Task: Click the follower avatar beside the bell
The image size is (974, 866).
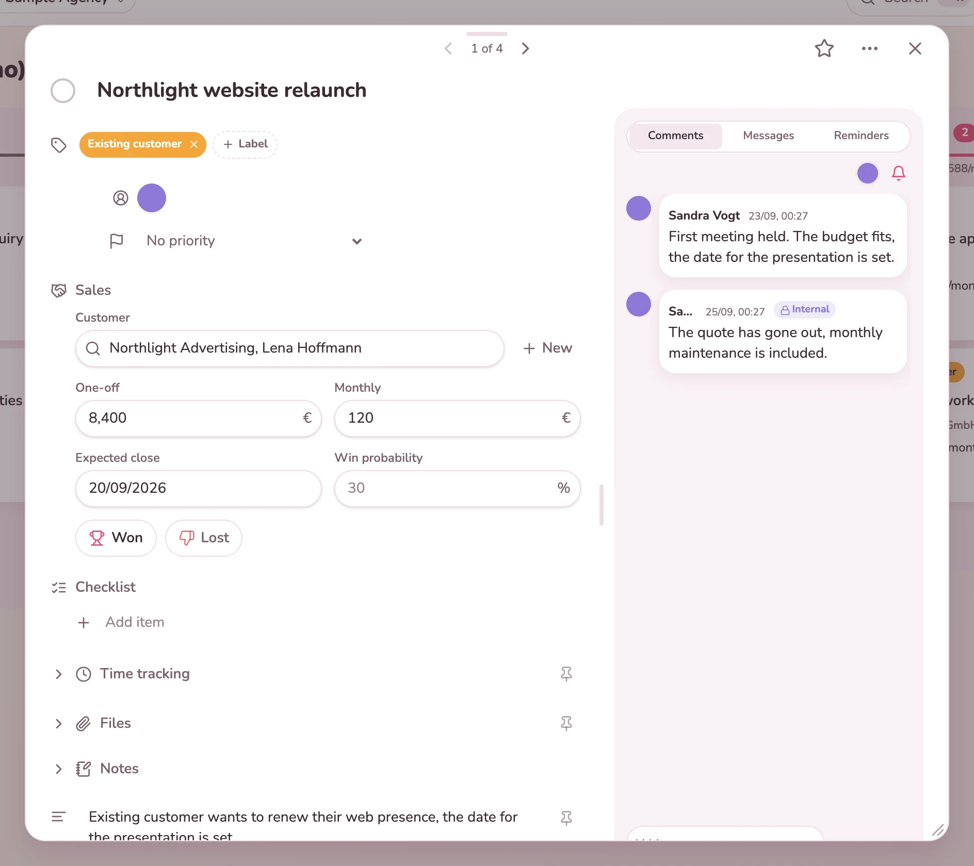Action: pos(868,173)
